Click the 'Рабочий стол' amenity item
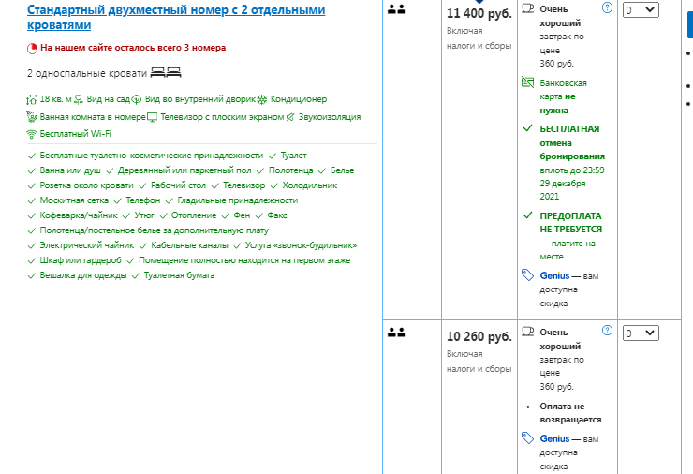Viewport: 693px width, 474px height. click(x=178, y=185)
